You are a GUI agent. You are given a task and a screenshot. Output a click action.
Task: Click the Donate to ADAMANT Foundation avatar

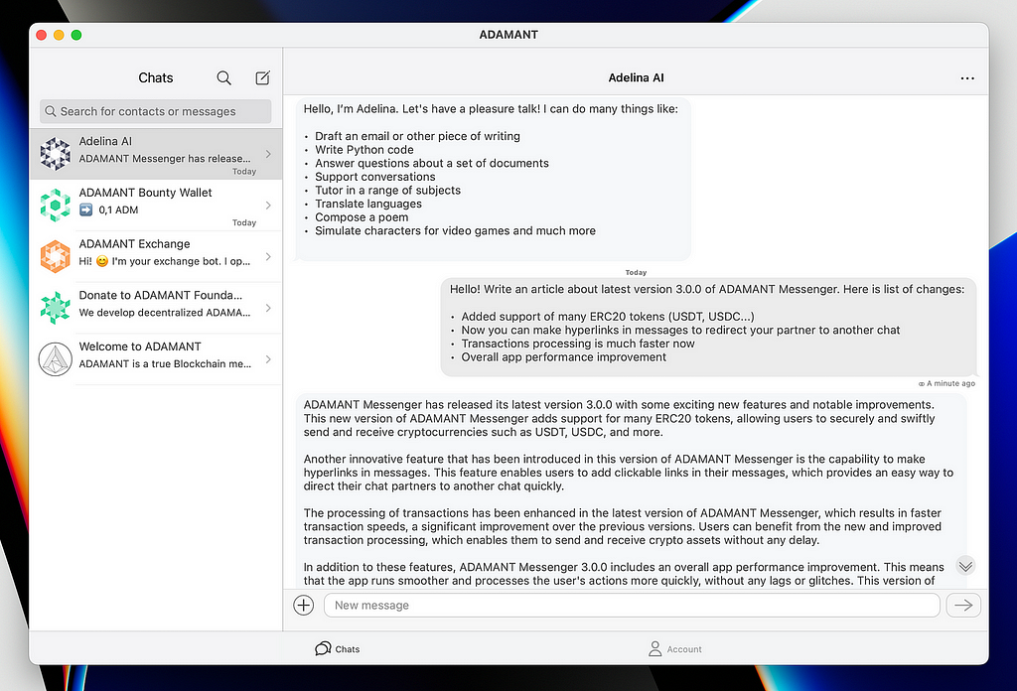[56, 308]
